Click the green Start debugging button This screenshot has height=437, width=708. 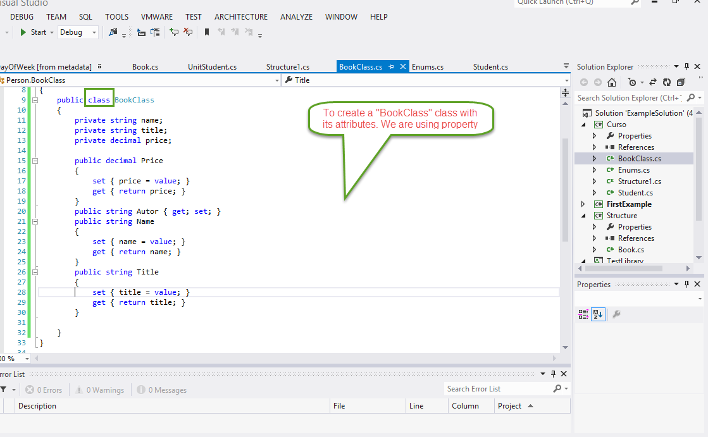pyautogui.click(x=23, y=32)
